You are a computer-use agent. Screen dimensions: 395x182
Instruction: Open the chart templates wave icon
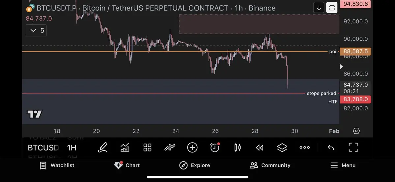point(170,148)
